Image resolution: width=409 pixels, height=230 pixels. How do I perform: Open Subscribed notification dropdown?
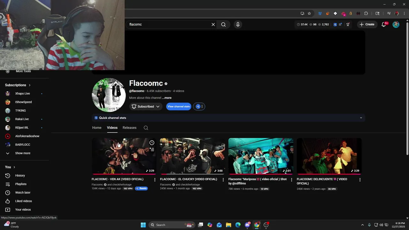pos(146,106)
